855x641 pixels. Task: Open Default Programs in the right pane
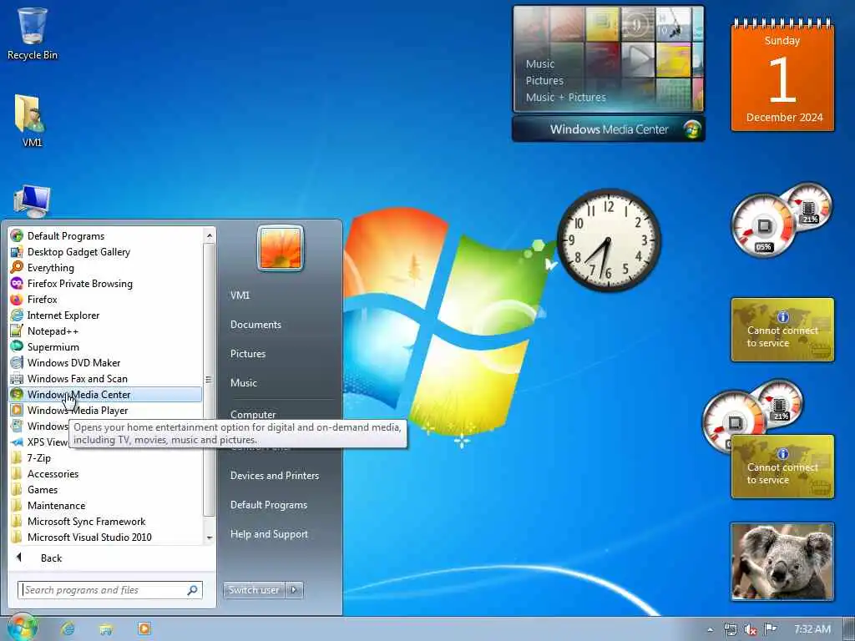[x=269, y=505]
